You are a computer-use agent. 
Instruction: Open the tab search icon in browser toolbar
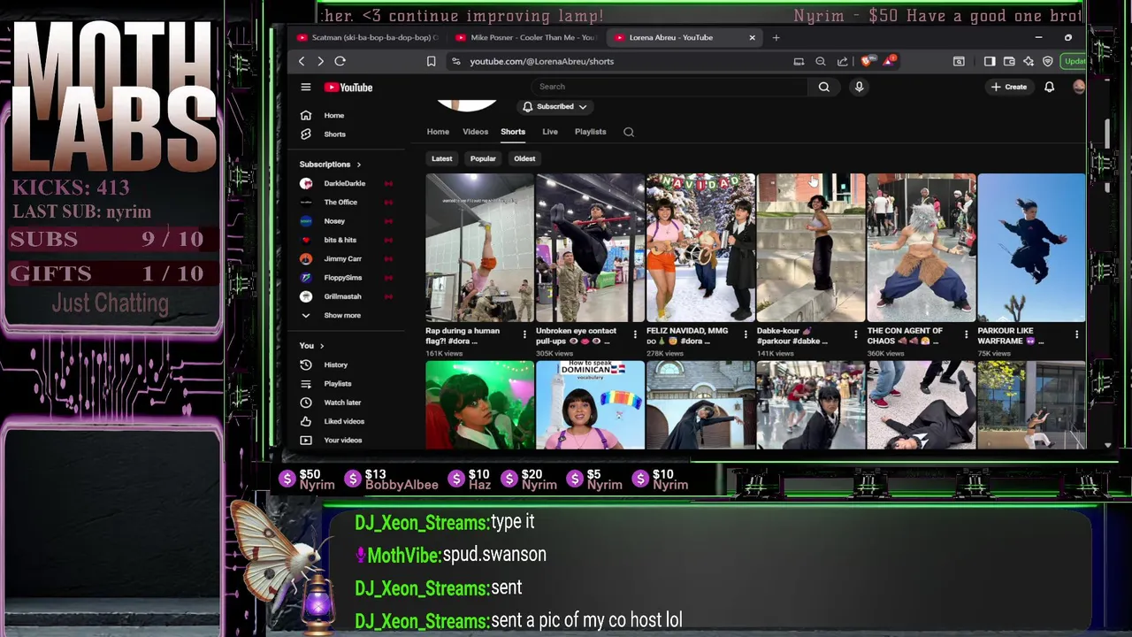959,61
